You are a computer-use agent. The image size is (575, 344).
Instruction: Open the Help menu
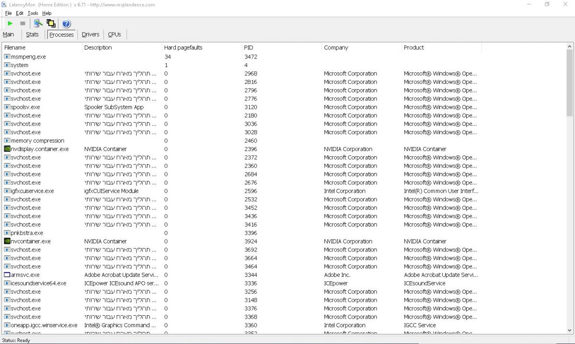46,13
